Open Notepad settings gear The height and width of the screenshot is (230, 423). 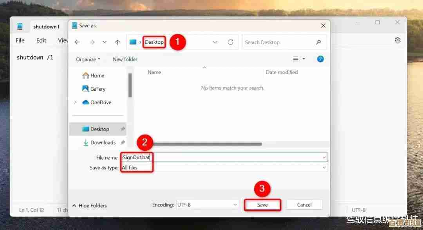pyautogui.click(x=398, y=40)
